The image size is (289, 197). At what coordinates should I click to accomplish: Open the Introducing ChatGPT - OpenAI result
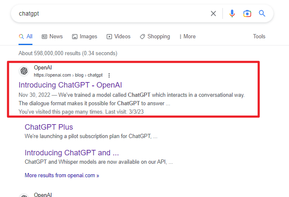pyautogui.click(x=70, y=85)
